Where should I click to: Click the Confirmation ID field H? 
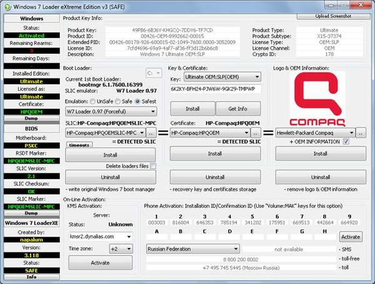coord(325,237)
